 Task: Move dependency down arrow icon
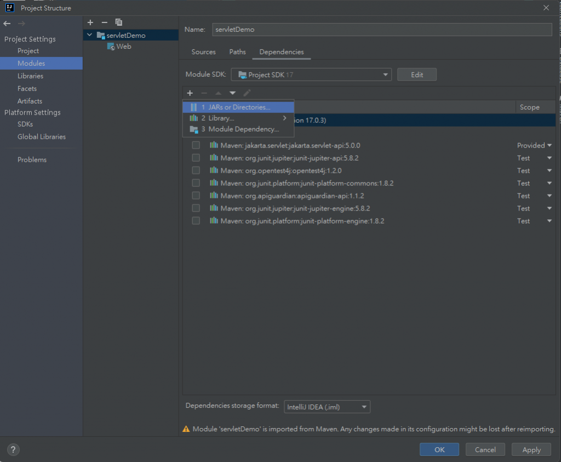pyautogui.click(x=232, y=93)
